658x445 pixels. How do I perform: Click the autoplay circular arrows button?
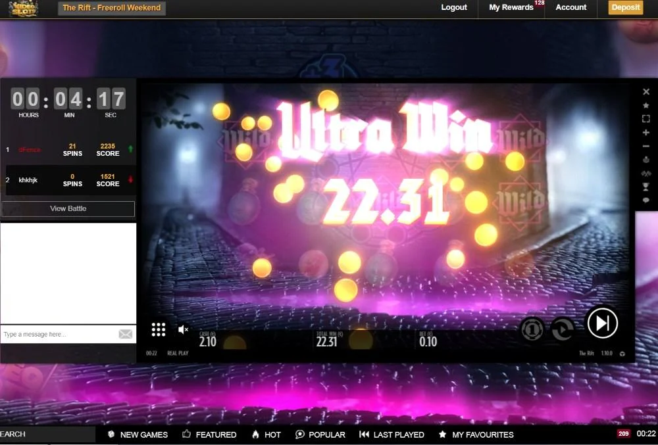[x=563, y=329]
